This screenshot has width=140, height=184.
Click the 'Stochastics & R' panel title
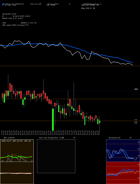(114, 138)
